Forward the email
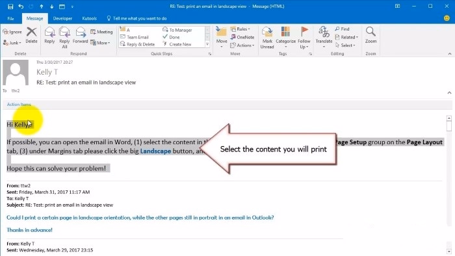455x256 pixels. pos(81,35)
